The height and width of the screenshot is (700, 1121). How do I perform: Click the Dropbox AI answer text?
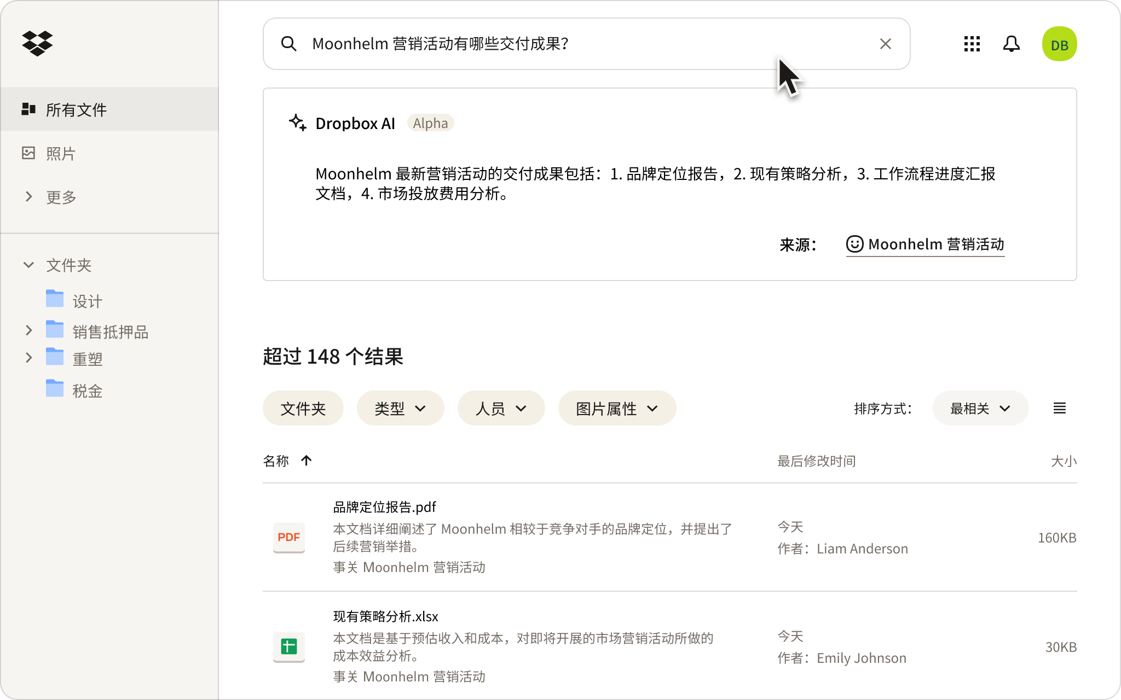(x=655, y=183)
